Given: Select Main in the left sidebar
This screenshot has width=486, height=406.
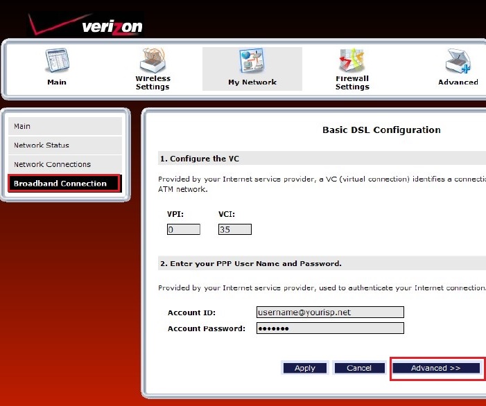Looking at the screenshot, I should [65, 127].
